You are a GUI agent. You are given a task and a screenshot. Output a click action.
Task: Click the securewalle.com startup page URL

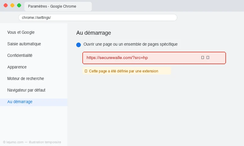[117, 58]
